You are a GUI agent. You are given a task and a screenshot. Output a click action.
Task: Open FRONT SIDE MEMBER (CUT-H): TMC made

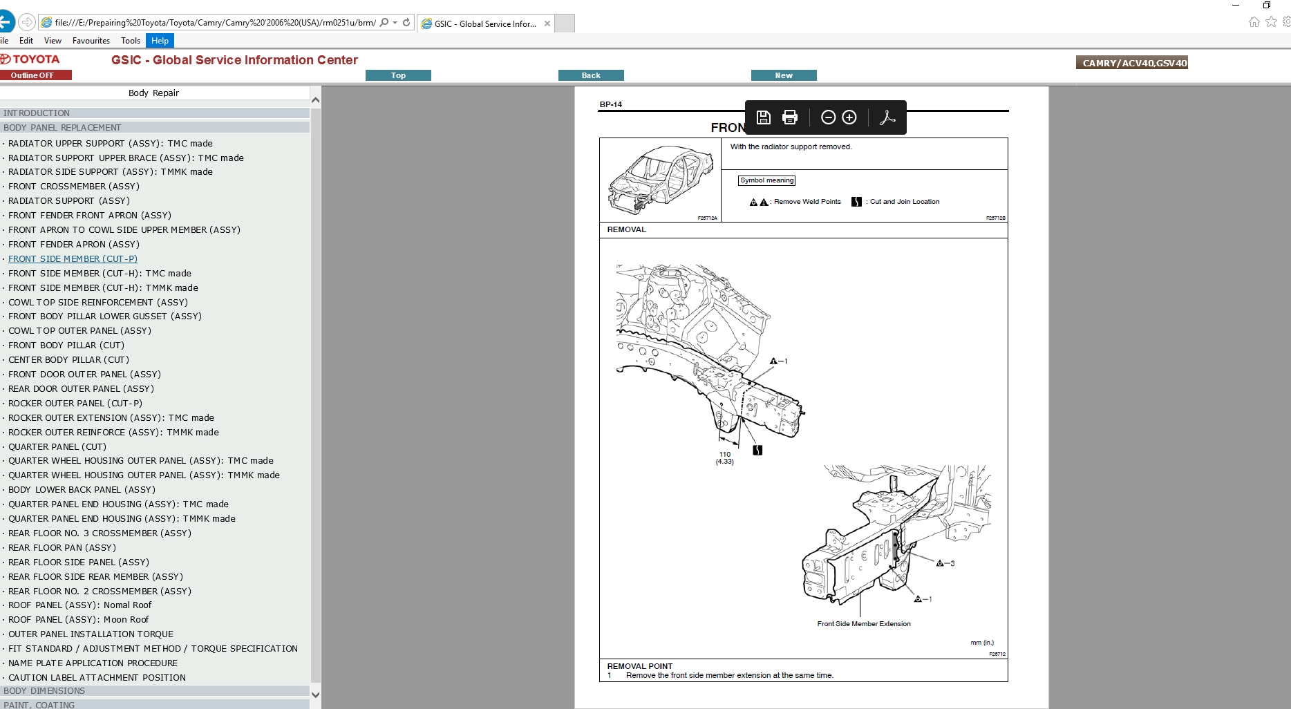coord(100,273)
